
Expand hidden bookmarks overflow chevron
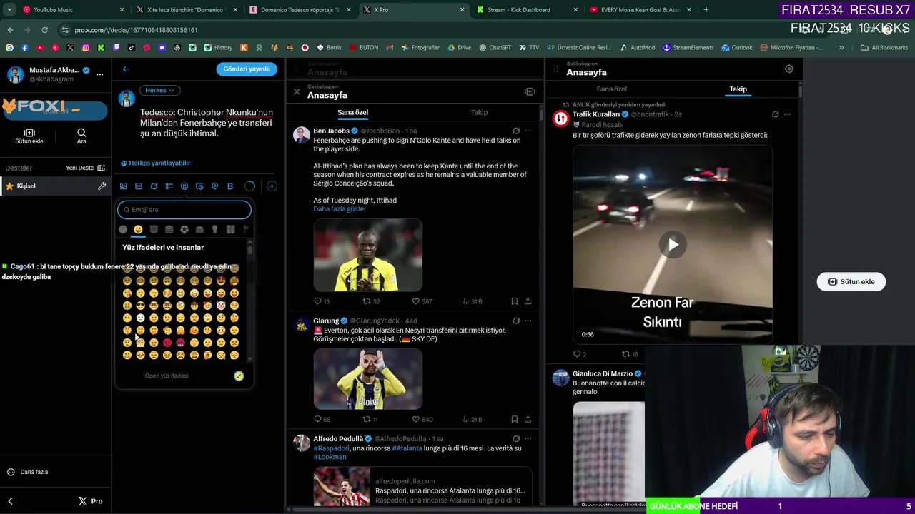tap(841, 48)
